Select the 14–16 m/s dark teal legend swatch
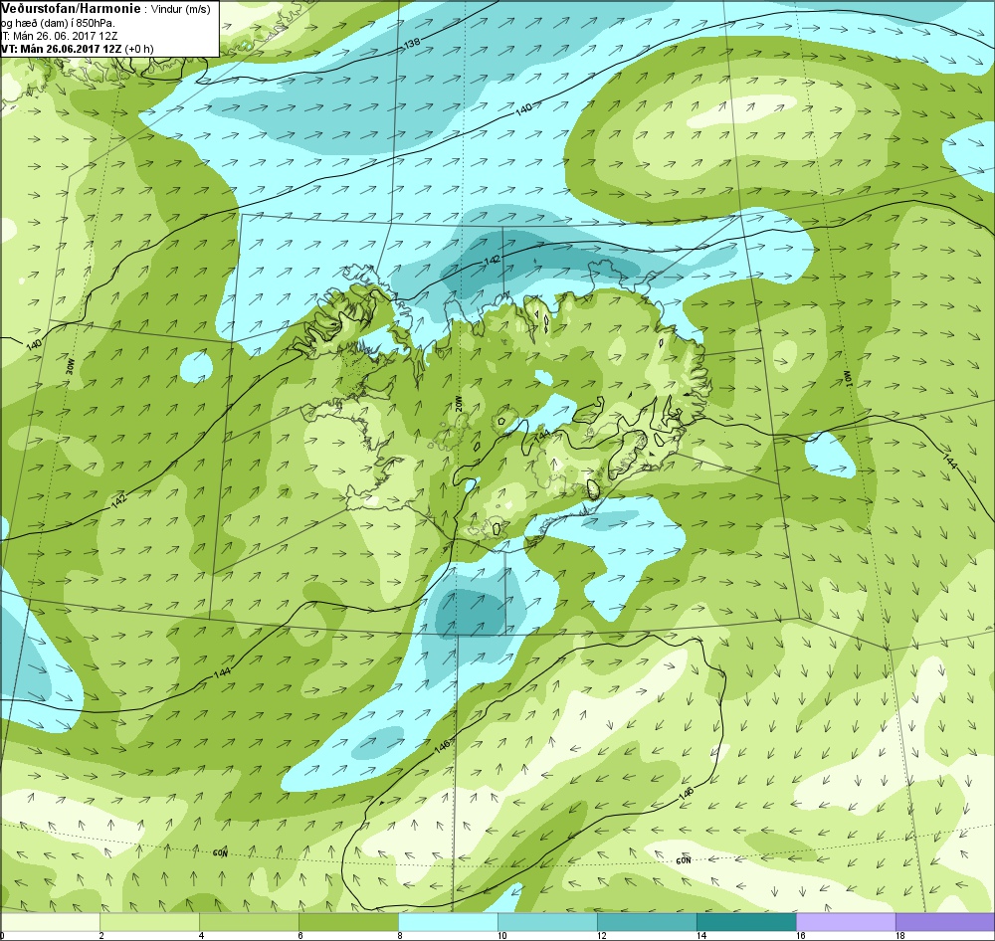The width and height of the screenshot is (995, 941). [746, 921]
